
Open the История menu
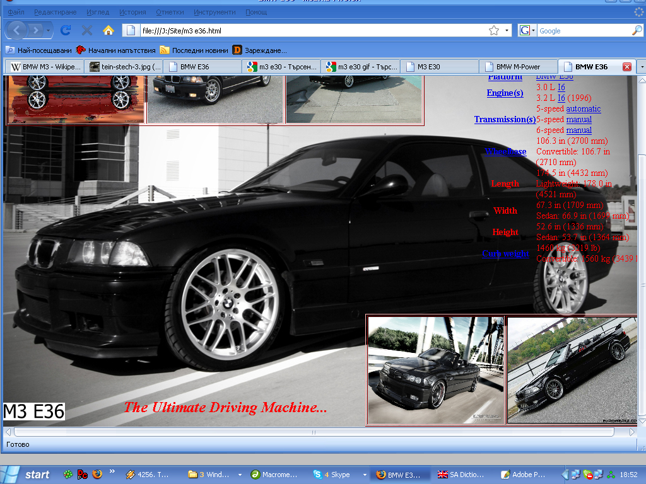pos(132,12)
